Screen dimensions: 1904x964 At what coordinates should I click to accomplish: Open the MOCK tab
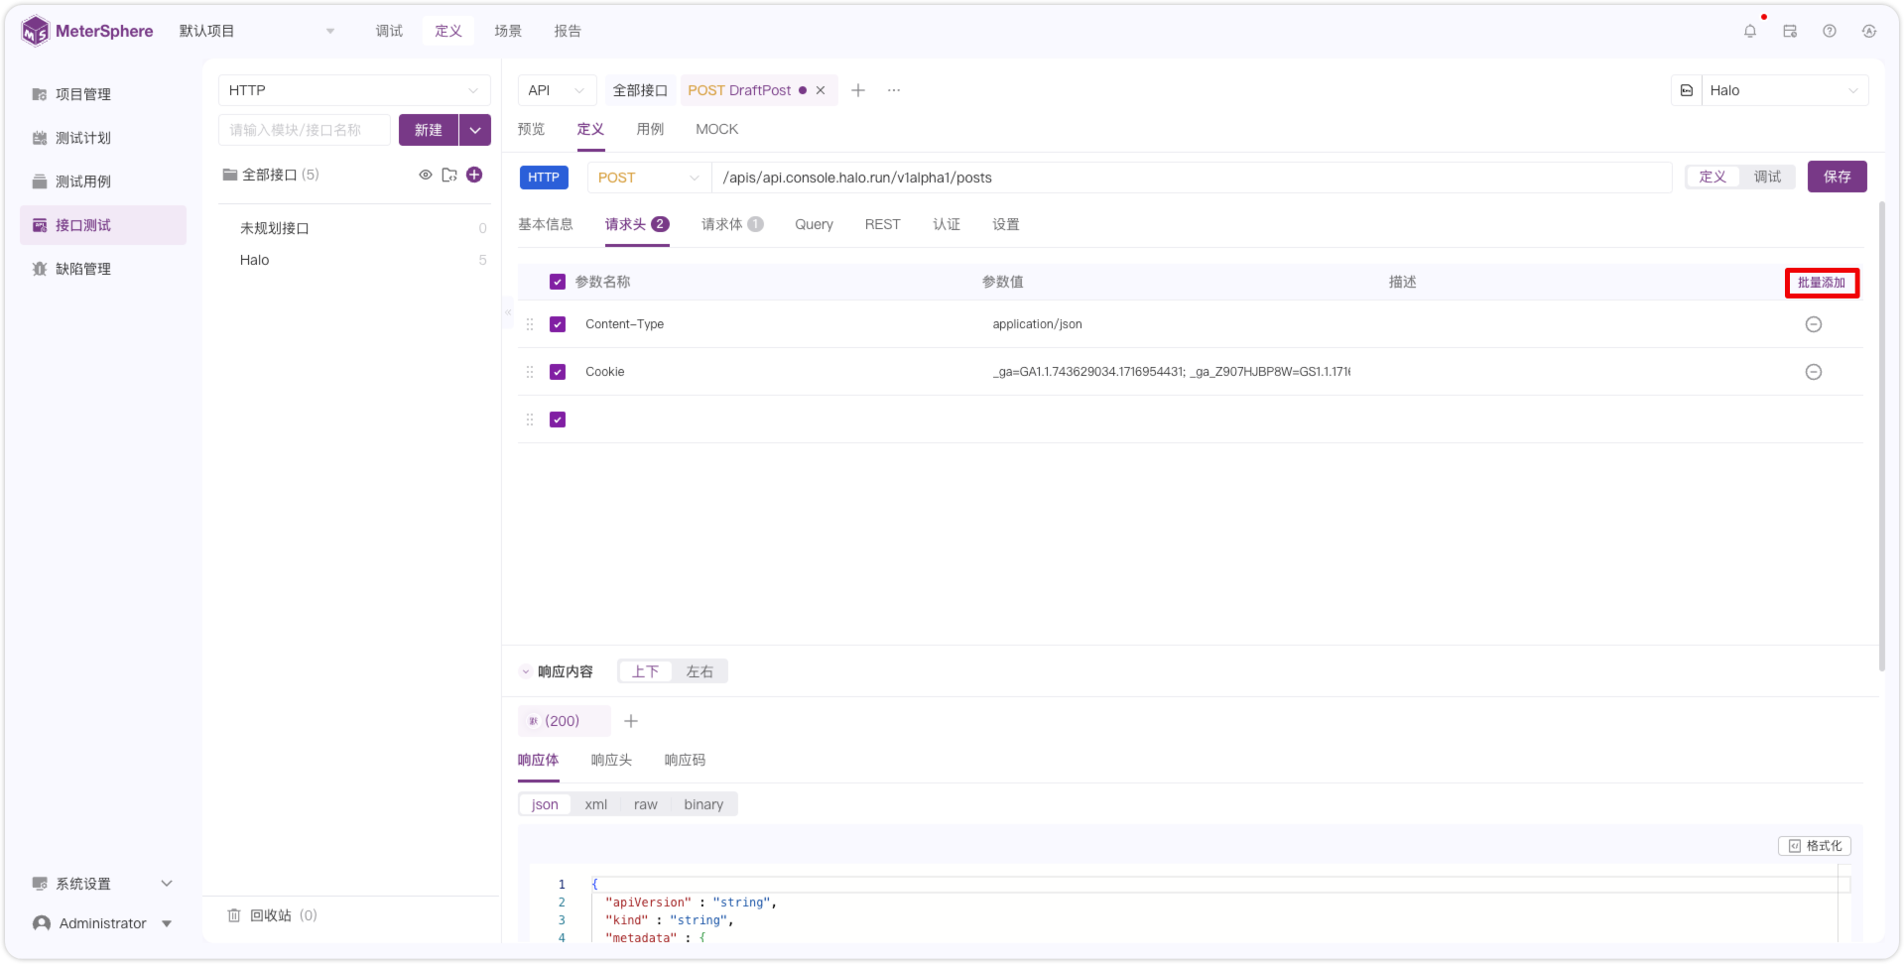point(716,129)
